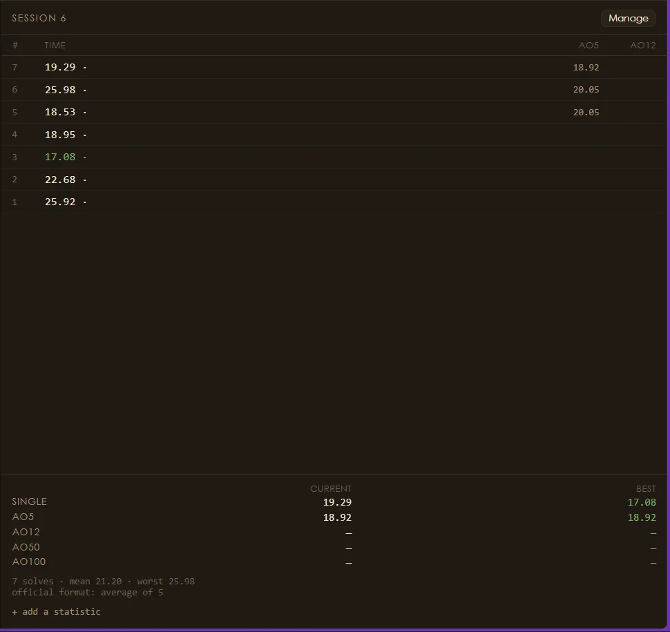Click the SESSION 6 title

coord(39,18)
